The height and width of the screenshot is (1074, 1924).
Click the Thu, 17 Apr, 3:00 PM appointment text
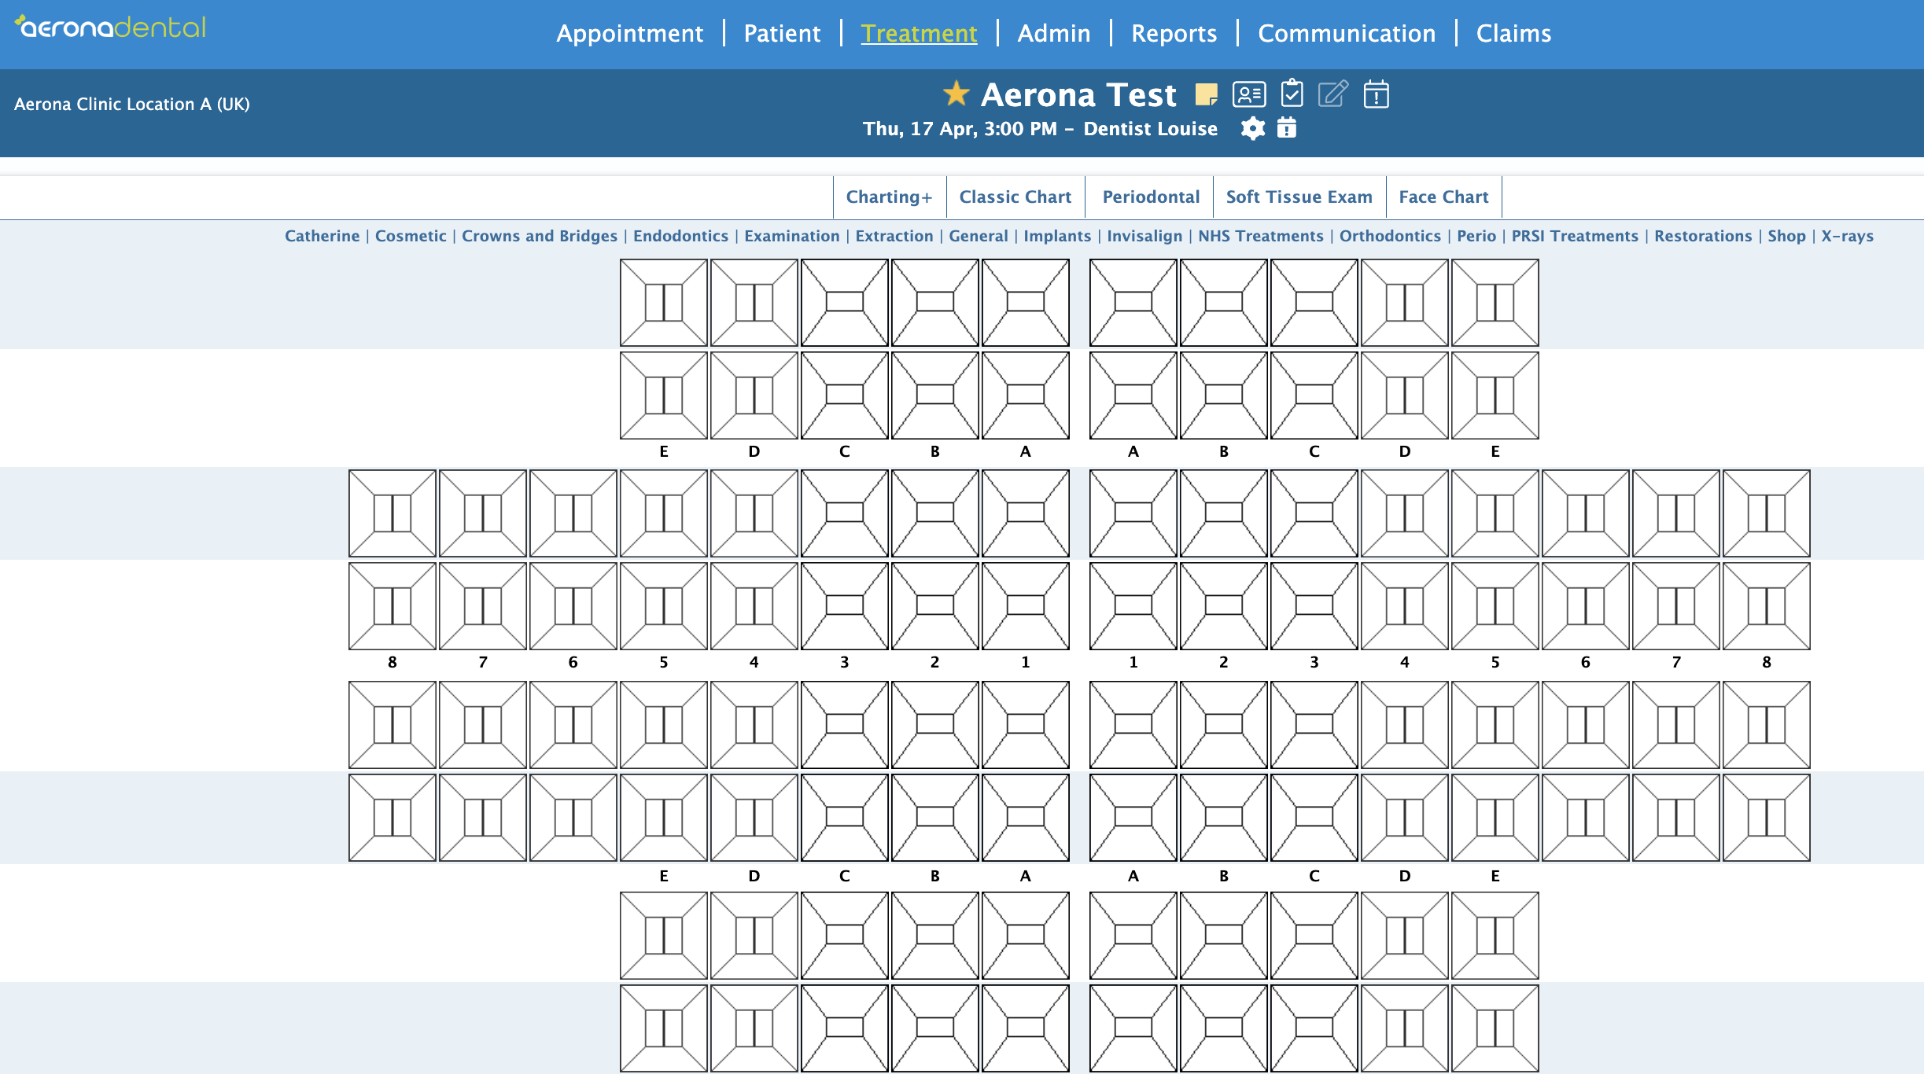[960, 128]
